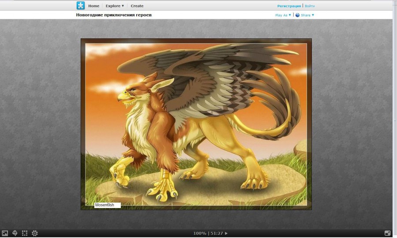
Task: Click the completed griffin puzzle image
Action: tap(196, 123)
